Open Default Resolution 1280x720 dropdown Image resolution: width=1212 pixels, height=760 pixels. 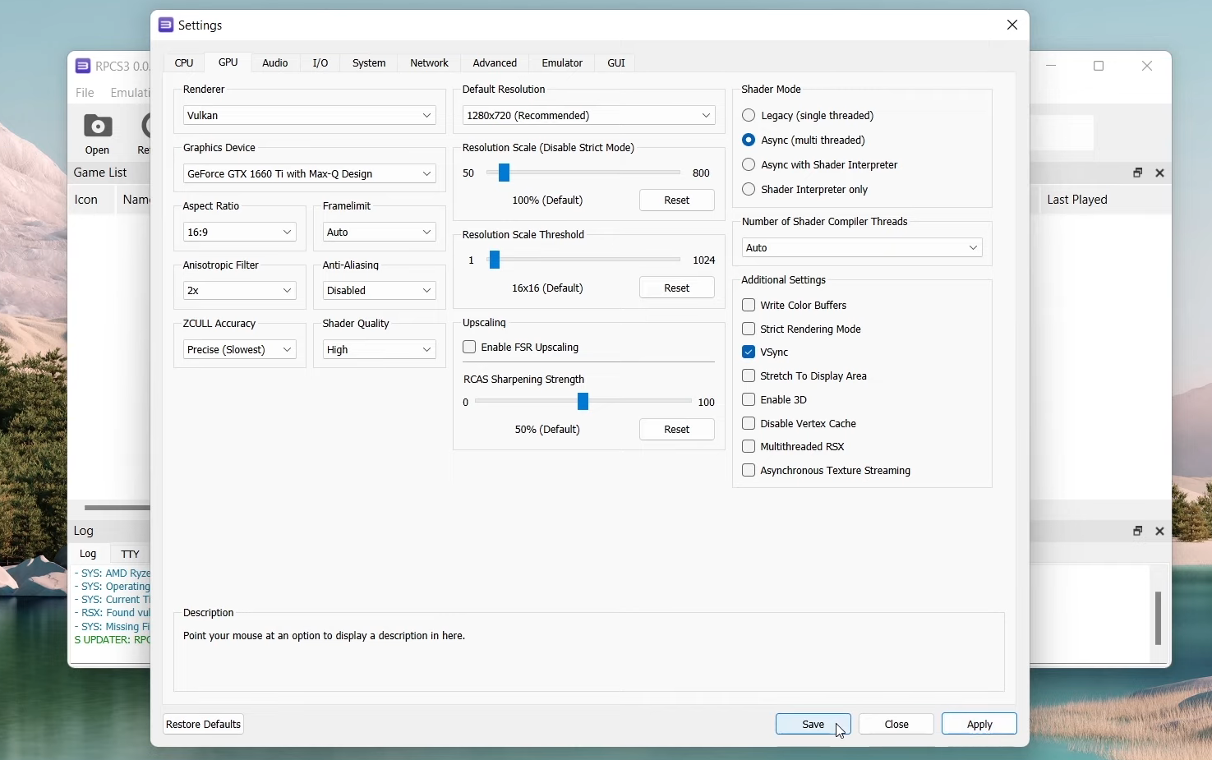(x=589, y=116)
